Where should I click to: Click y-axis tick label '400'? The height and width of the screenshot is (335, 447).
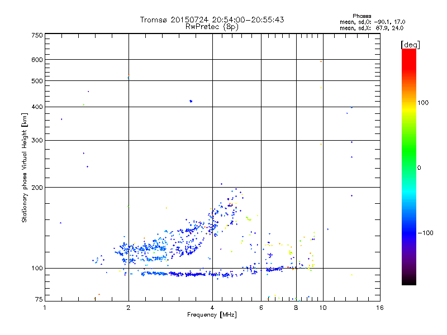point(37,107)
